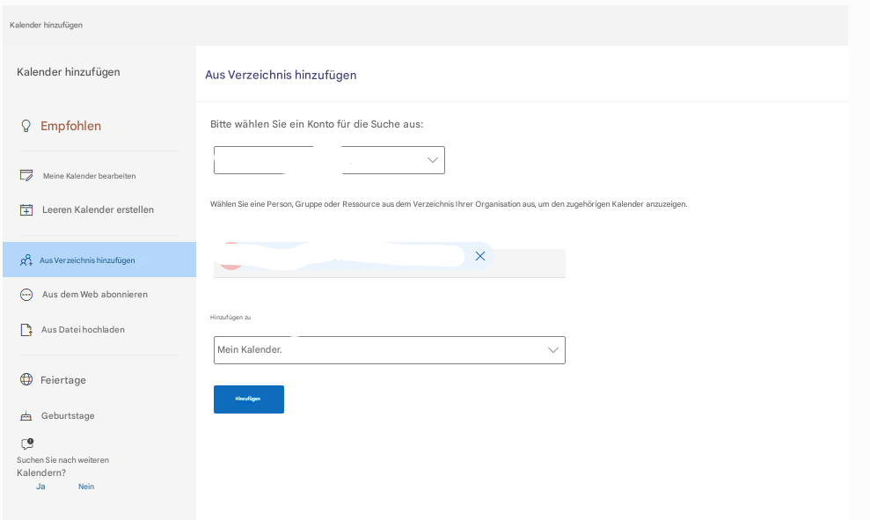Screen dimensions: 870x520
Task: Click the Meine Kalender bearbeiten pencil icon
Action: click(26, 175)
